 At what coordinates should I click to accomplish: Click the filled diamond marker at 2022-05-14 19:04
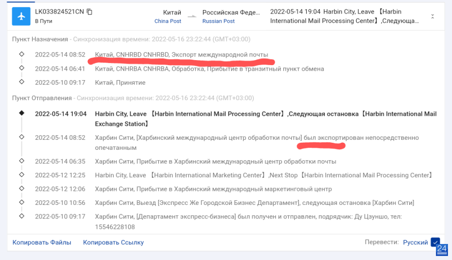[x=22, y=113]
